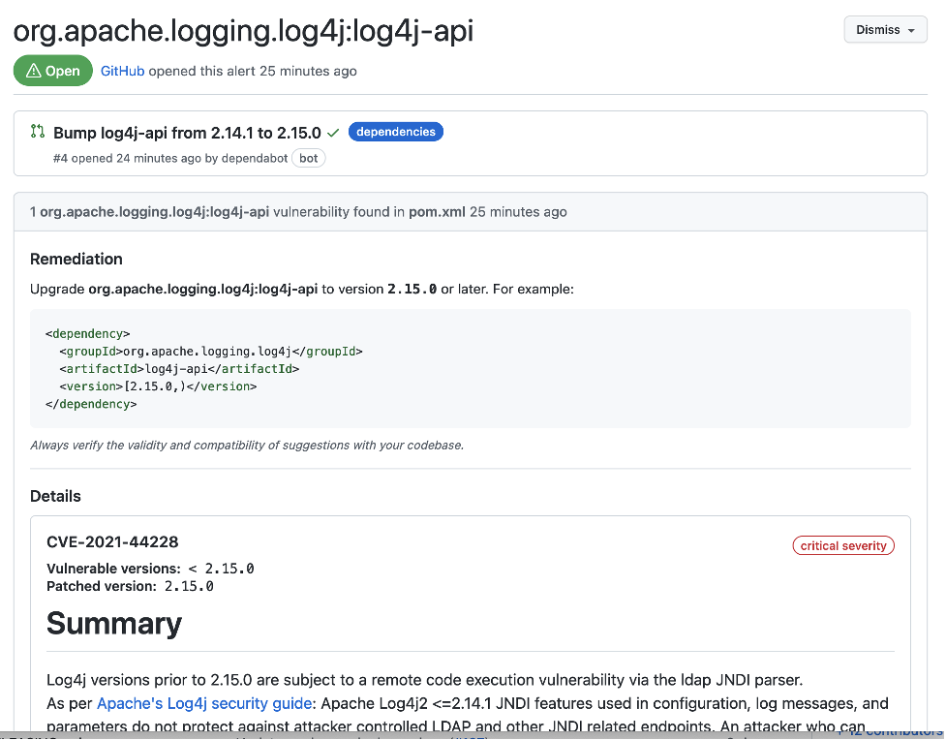This screenshot has height=740, width=946.
Task: Click the warning icon inside the Open badge
Action: tap(33, 71)
